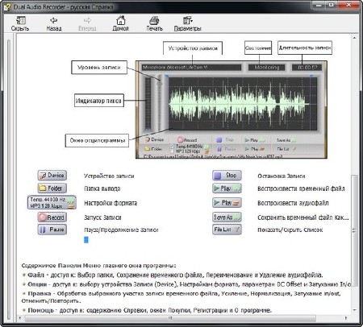The height and width of the screenshot is (327, 363).
Task: Click the recording level slider in diagram
Action: pyautogui.click(x=160, y=103)
